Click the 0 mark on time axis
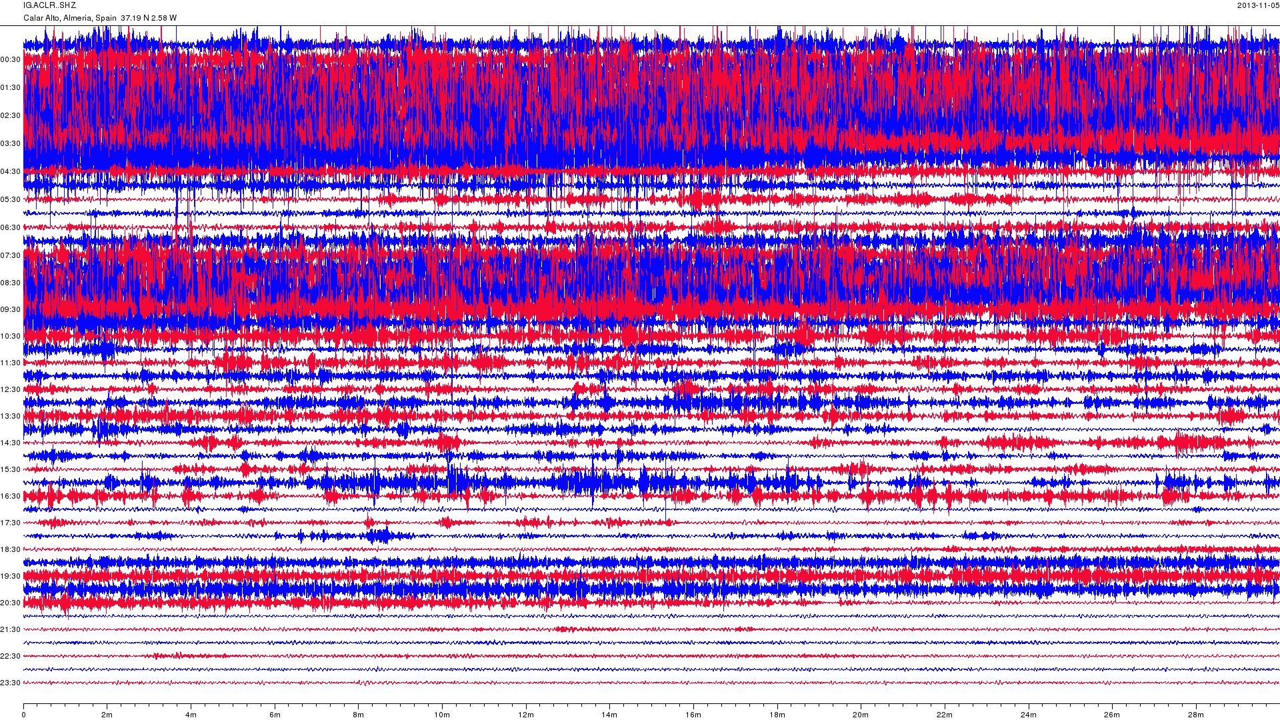Viewport: 1280px width, 720px height. (x=23, y=715)
